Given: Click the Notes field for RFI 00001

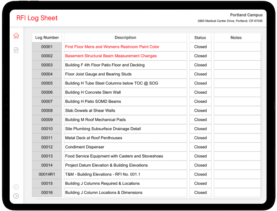Looking at the screenshot, I should point(237,47).
